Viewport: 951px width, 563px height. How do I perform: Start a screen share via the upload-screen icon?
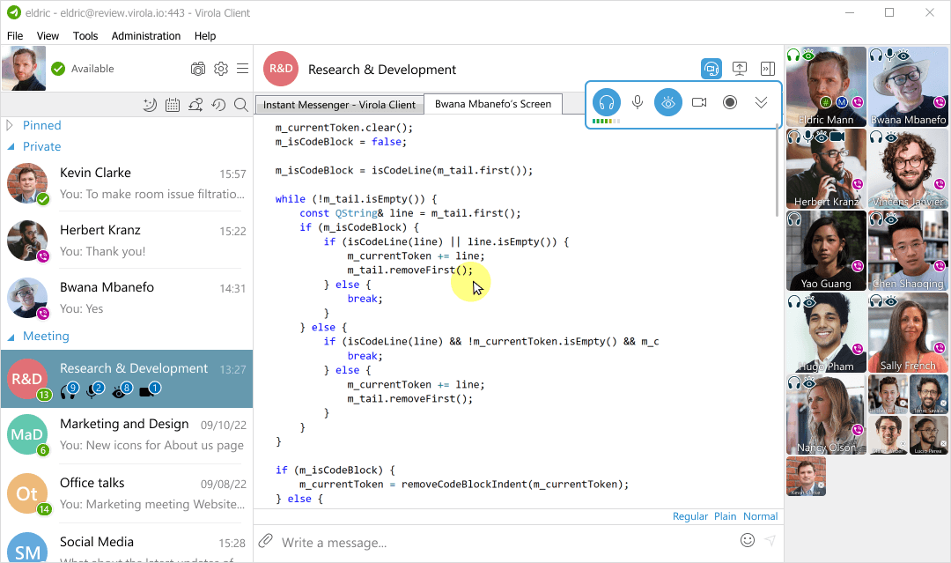coord(740,68)
